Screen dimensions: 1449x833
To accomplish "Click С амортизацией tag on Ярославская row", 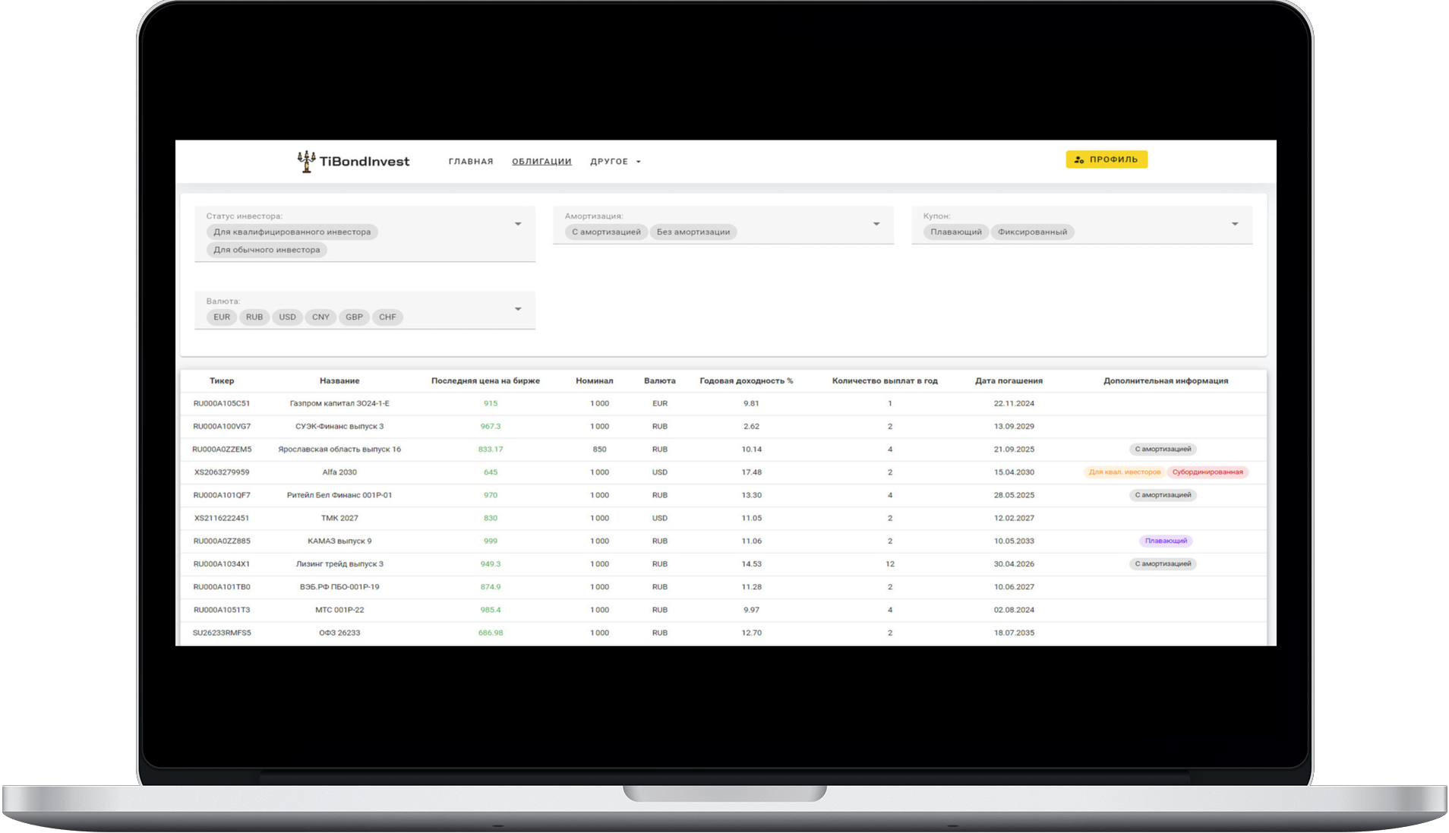I will (x=1163, y=450).
